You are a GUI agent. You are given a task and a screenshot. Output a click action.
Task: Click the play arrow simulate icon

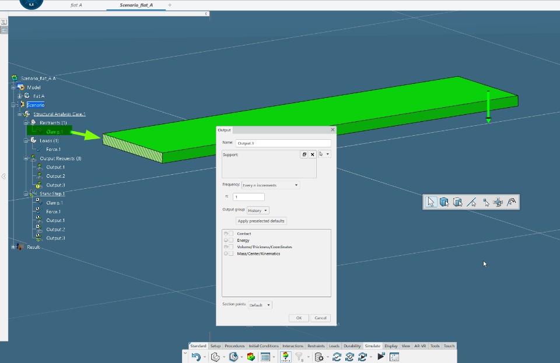pyautogui.click(x=381, y=356)
